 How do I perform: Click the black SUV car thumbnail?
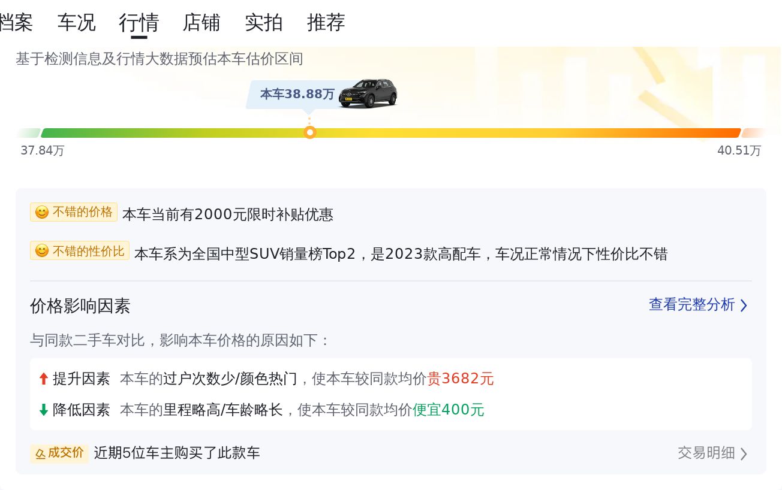[x=368, y=93]
